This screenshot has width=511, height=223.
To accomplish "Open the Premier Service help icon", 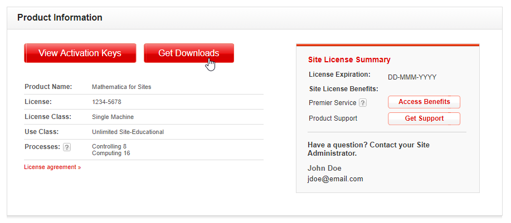I will pyautogui.click(x=363, y=103).
